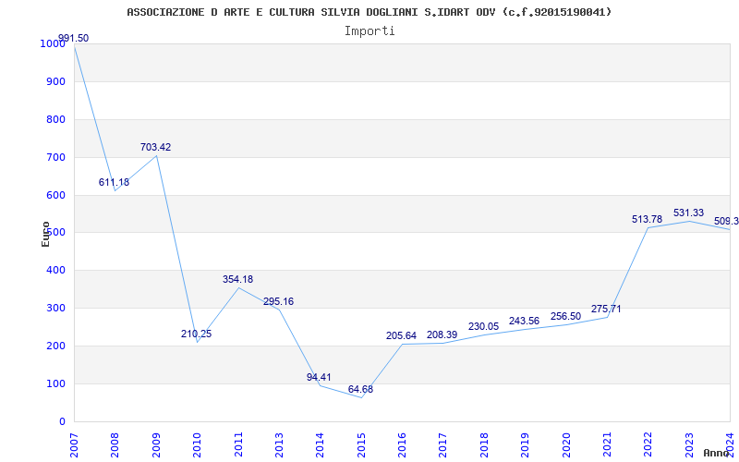Click the 208.39 data label

442,334
